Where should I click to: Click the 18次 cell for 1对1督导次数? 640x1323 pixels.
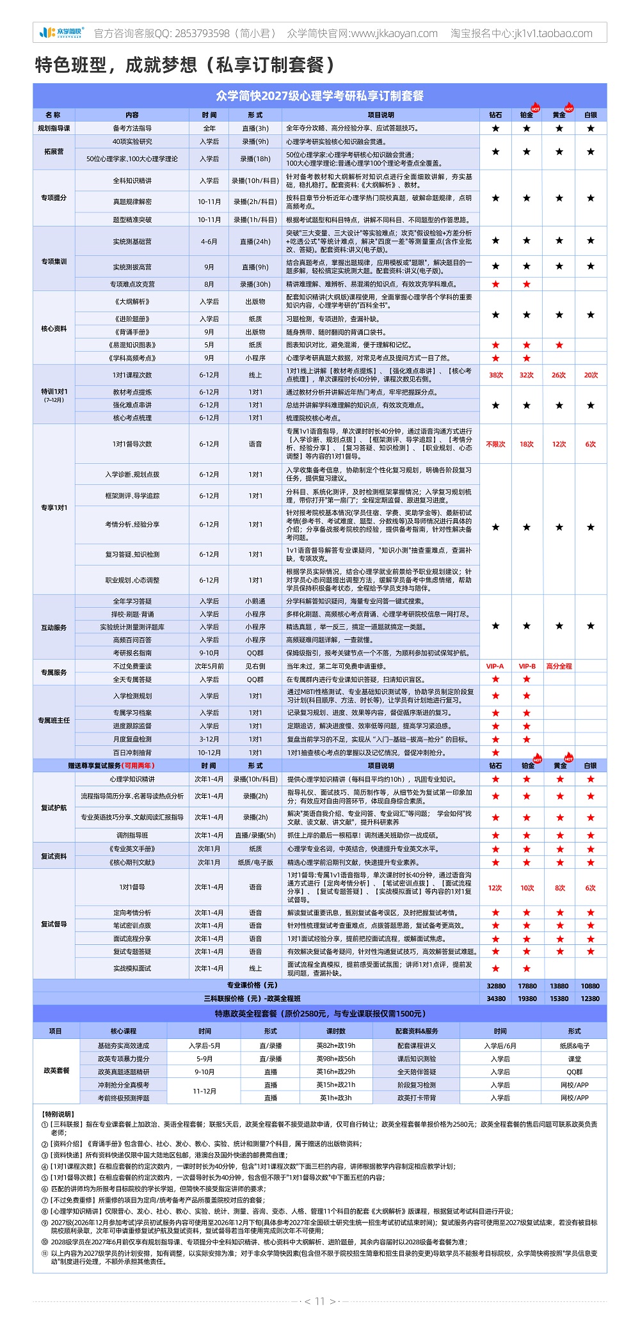tap(527, 444)
